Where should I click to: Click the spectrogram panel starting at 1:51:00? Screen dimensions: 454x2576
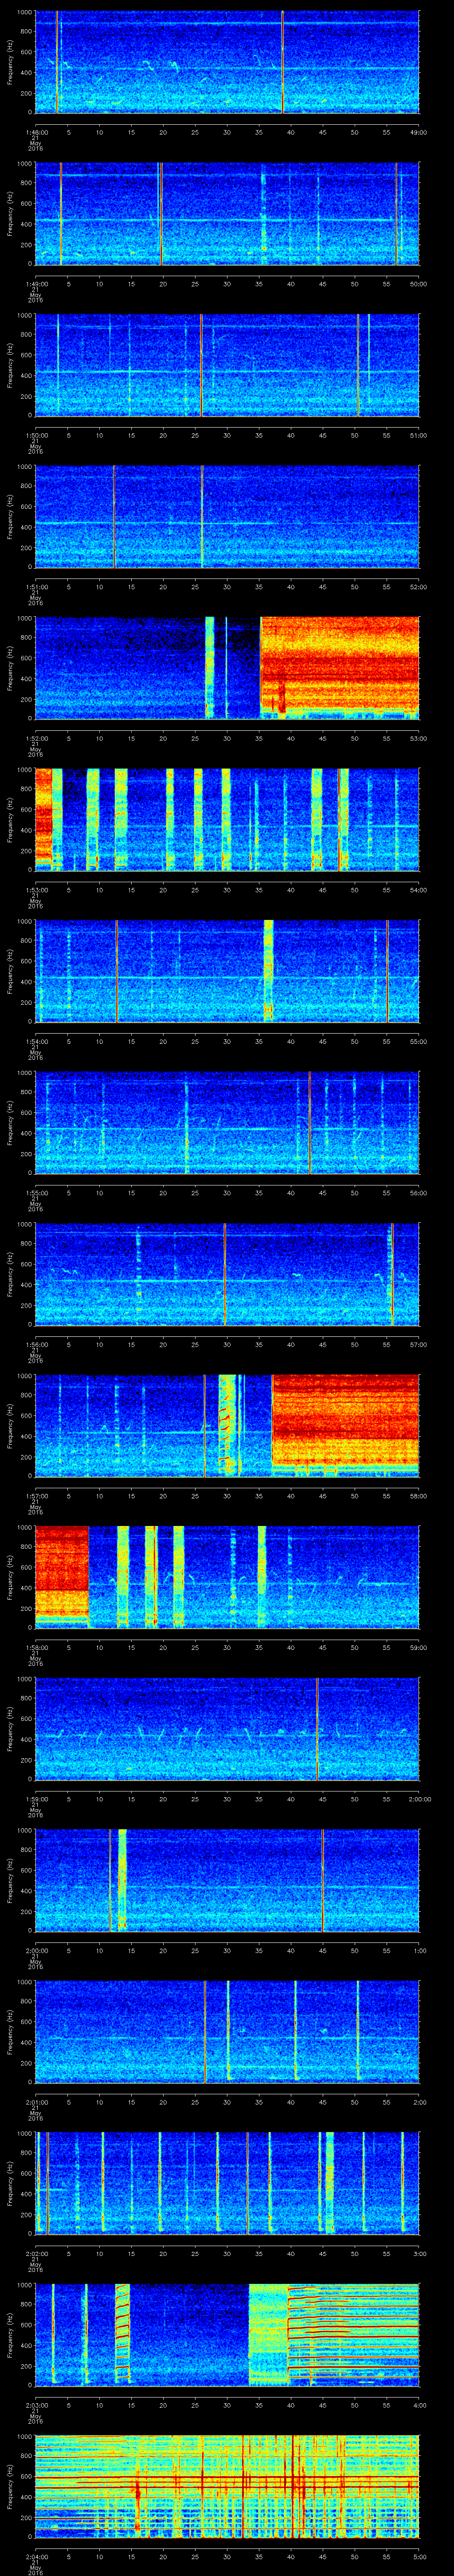pyautogui.click(x=227, y=517)
